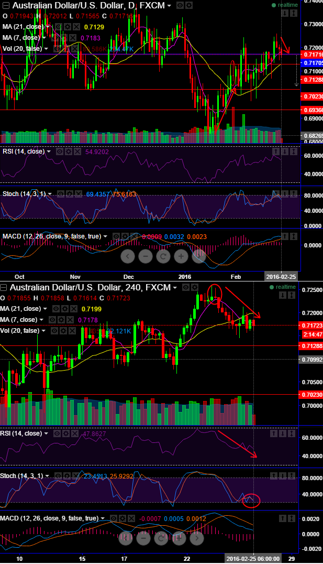Click the MA (21) value 0.7199
This screenshot has width=323, height=564.
pyautogui.click(x=92, y=309)
